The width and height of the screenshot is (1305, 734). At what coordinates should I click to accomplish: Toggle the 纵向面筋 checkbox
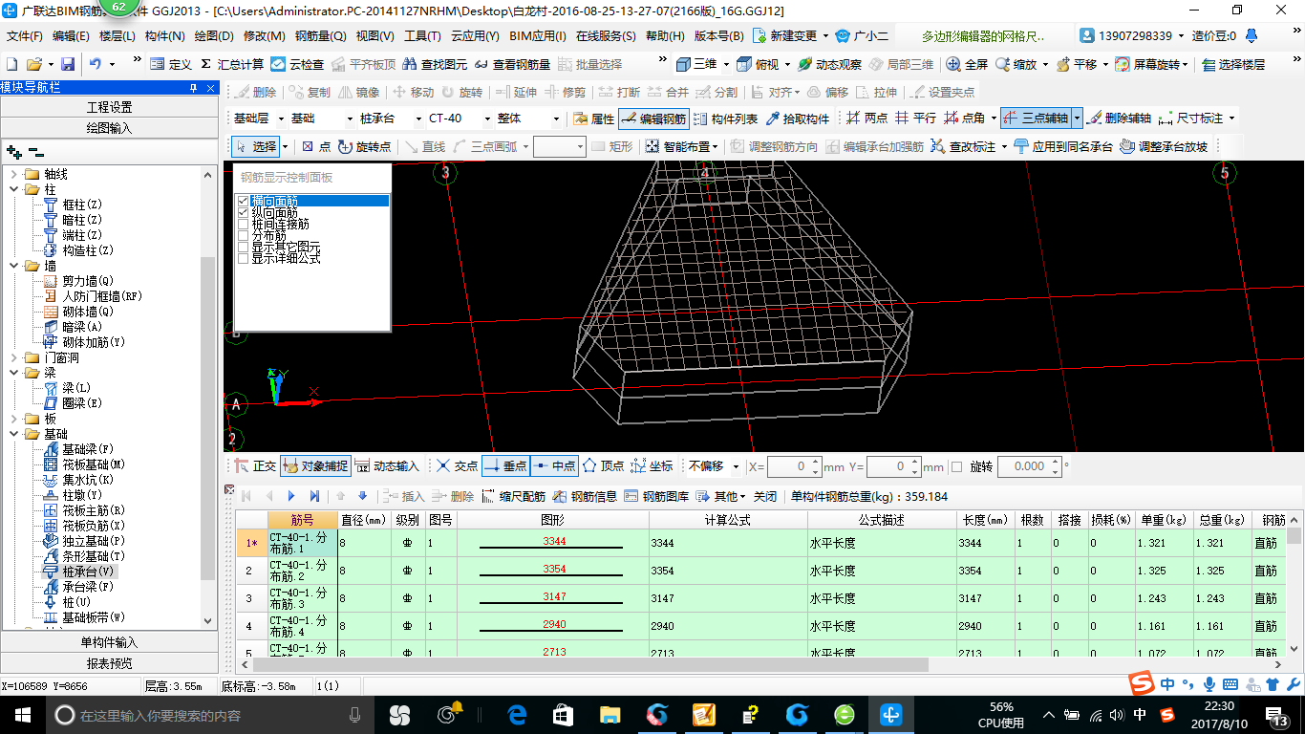tap(243, 212)
